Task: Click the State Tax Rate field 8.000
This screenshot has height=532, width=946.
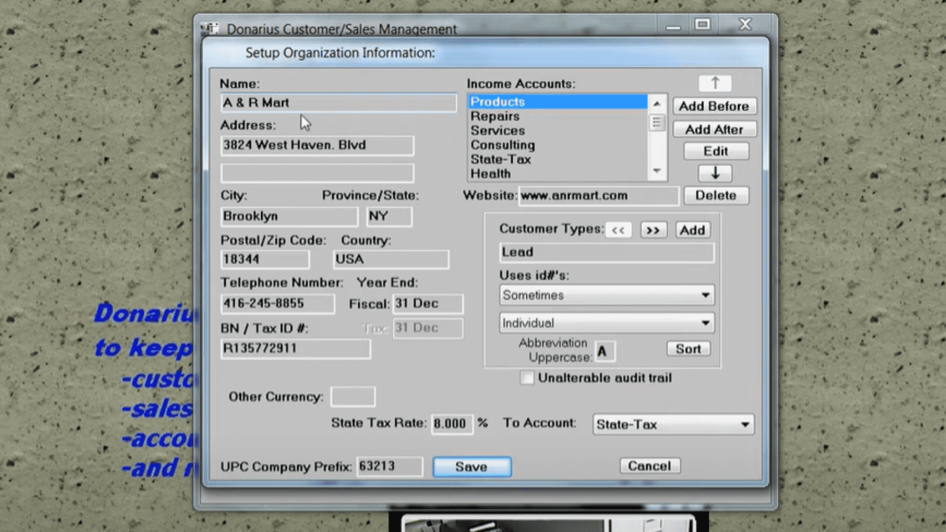Action: tap(452, 424)
